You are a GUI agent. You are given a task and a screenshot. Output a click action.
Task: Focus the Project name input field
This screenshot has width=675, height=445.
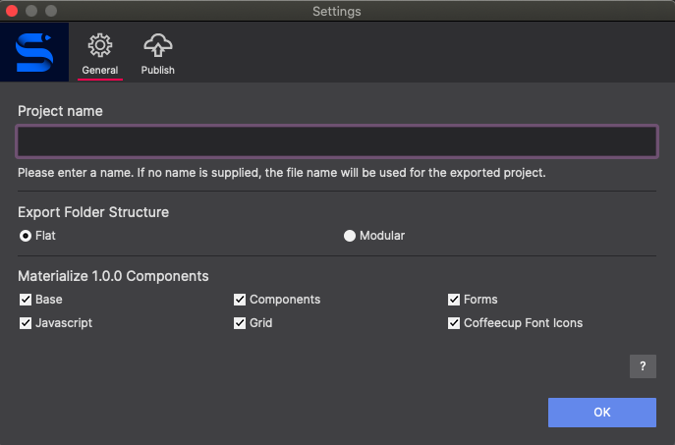pos(337,141)
